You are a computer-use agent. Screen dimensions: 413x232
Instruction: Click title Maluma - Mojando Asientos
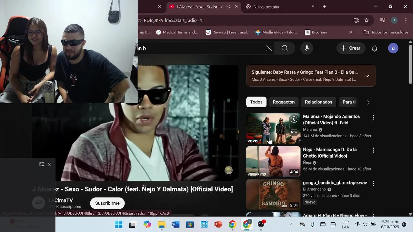331,120
